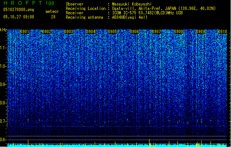The height and width of the screenshot is (147, 231).
Task: Click the Observer name Masayuki Kobayashi
Action: (x=132, y=4)
